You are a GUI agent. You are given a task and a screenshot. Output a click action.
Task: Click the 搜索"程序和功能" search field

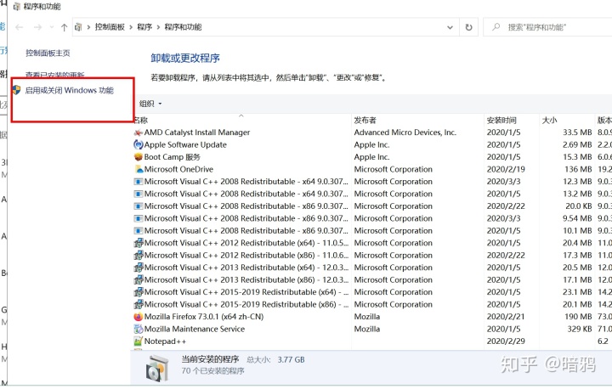[x=547, y=27]
